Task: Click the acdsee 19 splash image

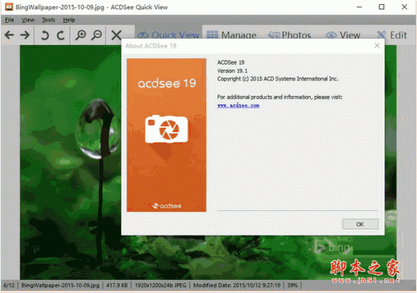Action: click(x=167, y=135)
